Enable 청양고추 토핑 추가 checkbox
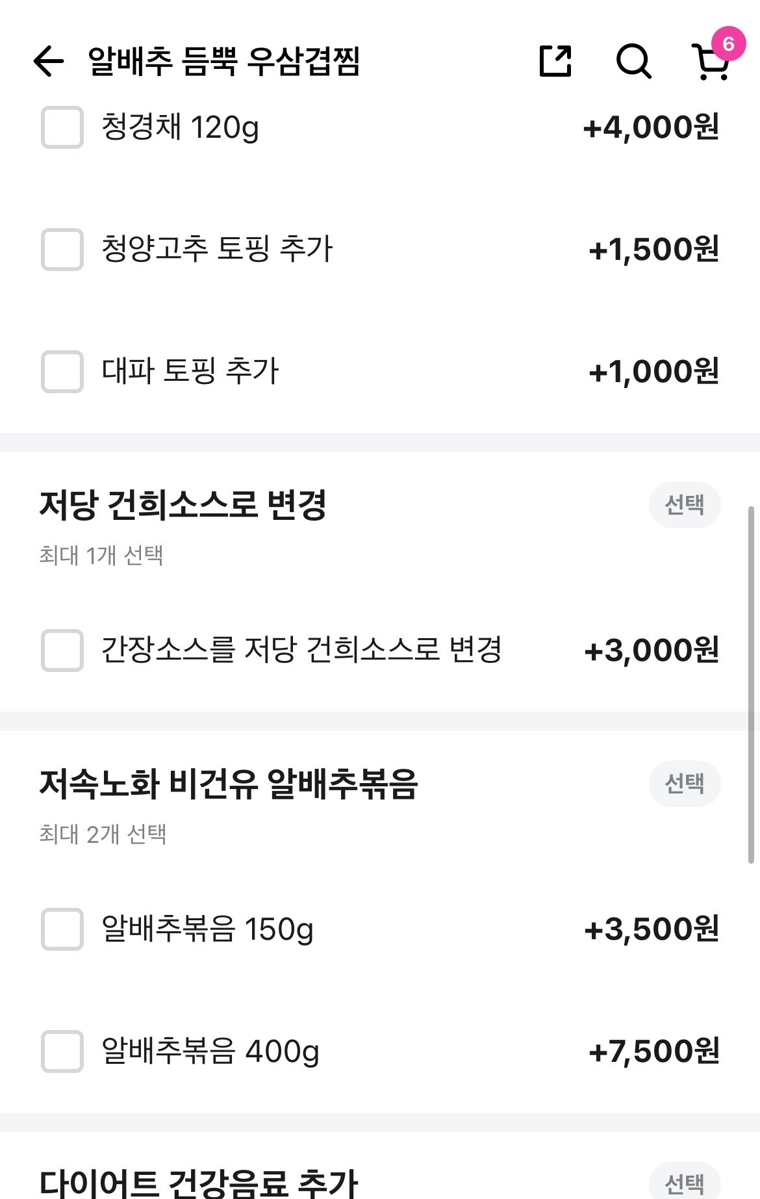The height and width of the screenshot is (1199, 760). [62, 250]
